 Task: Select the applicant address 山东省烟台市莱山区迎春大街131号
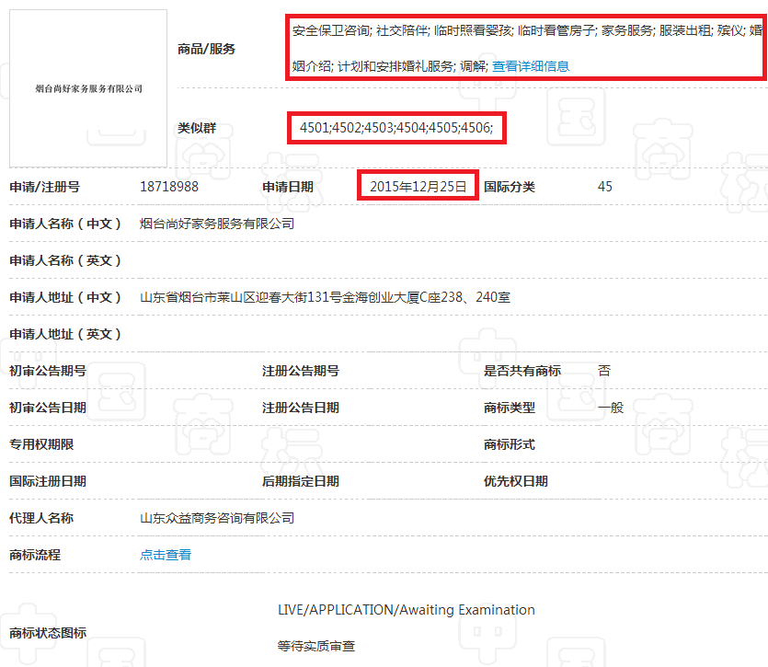tap(240, 297)
